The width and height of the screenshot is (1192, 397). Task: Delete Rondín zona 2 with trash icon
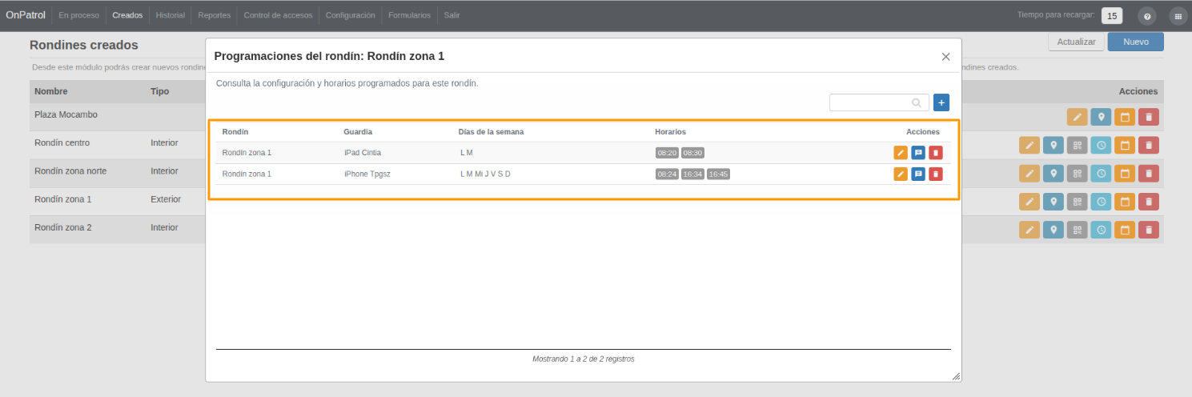(1149, 230)
